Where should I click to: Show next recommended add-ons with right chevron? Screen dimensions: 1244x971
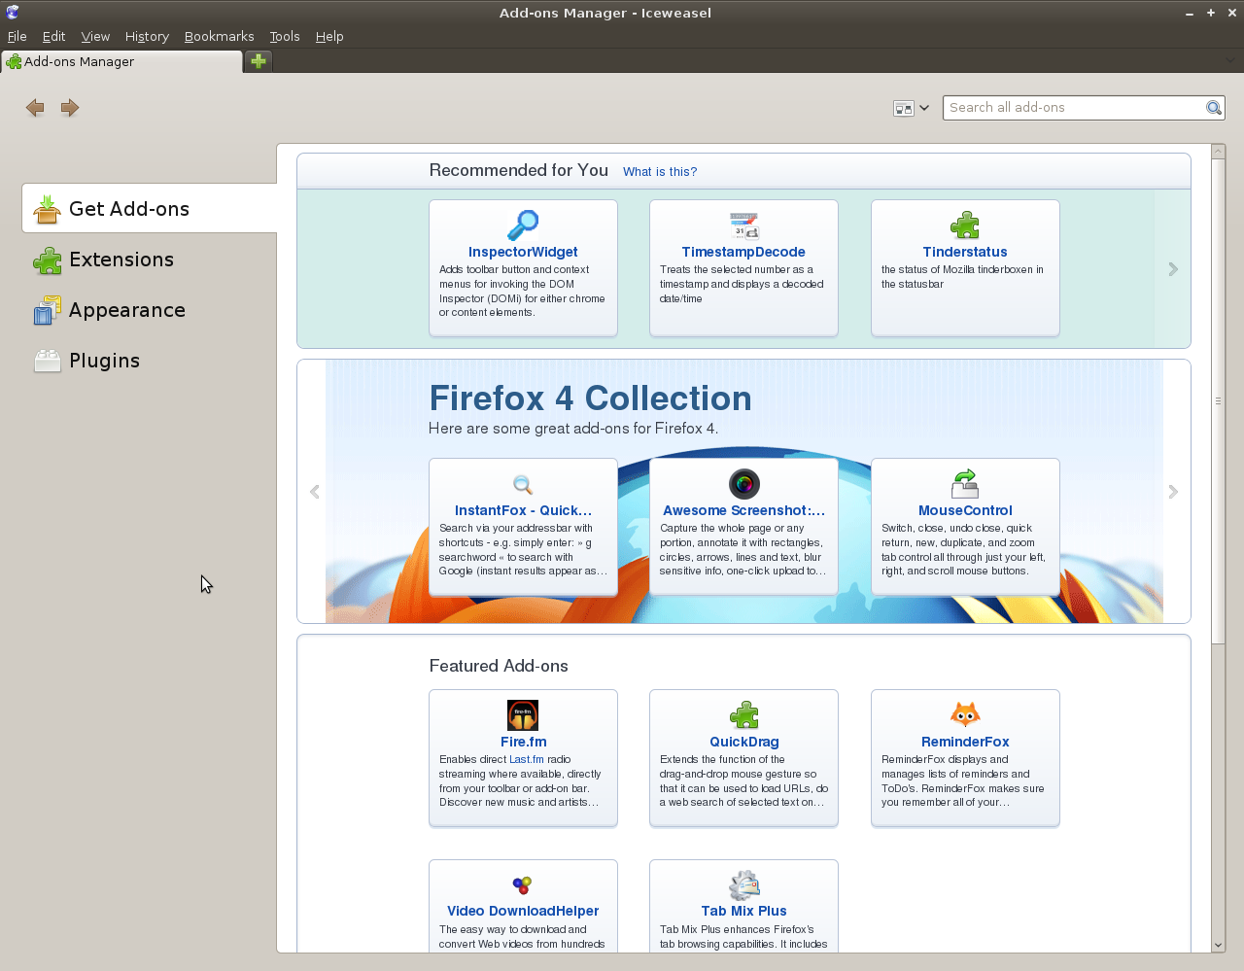pos(1173,269)
